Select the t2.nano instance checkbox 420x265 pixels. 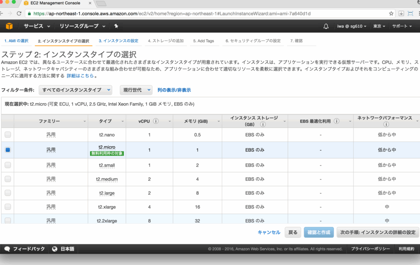tap(8, 135)
